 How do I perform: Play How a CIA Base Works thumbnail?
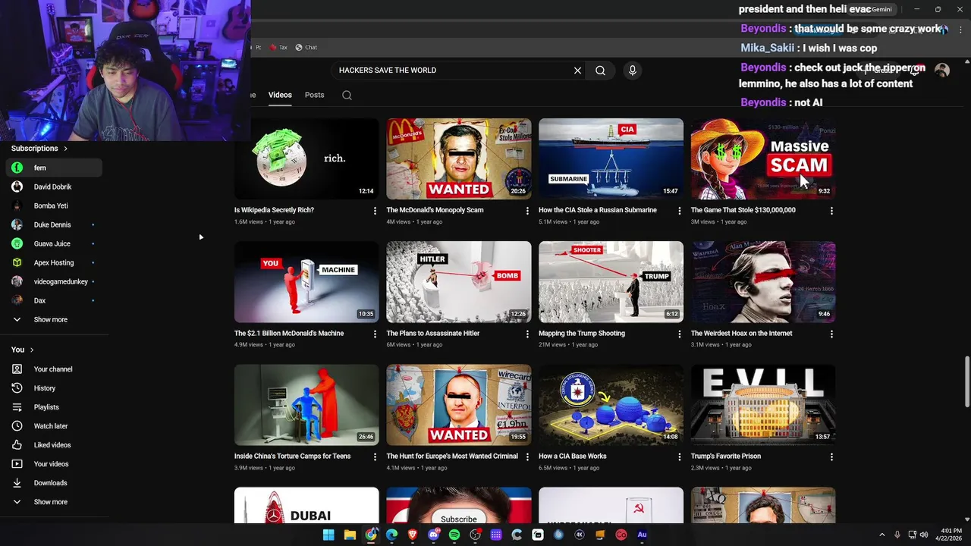(x=611, y=405)
